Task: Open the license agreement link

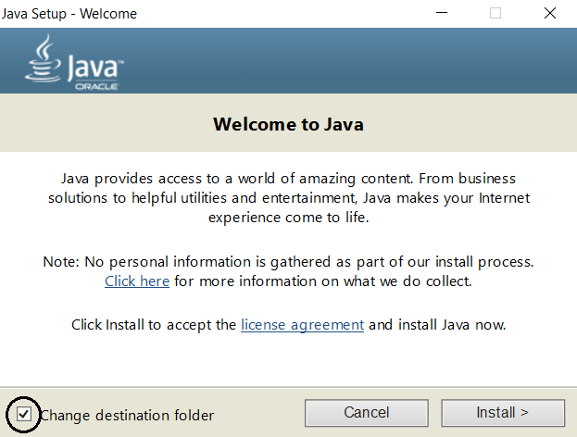Action: click(x=302, y=325)
